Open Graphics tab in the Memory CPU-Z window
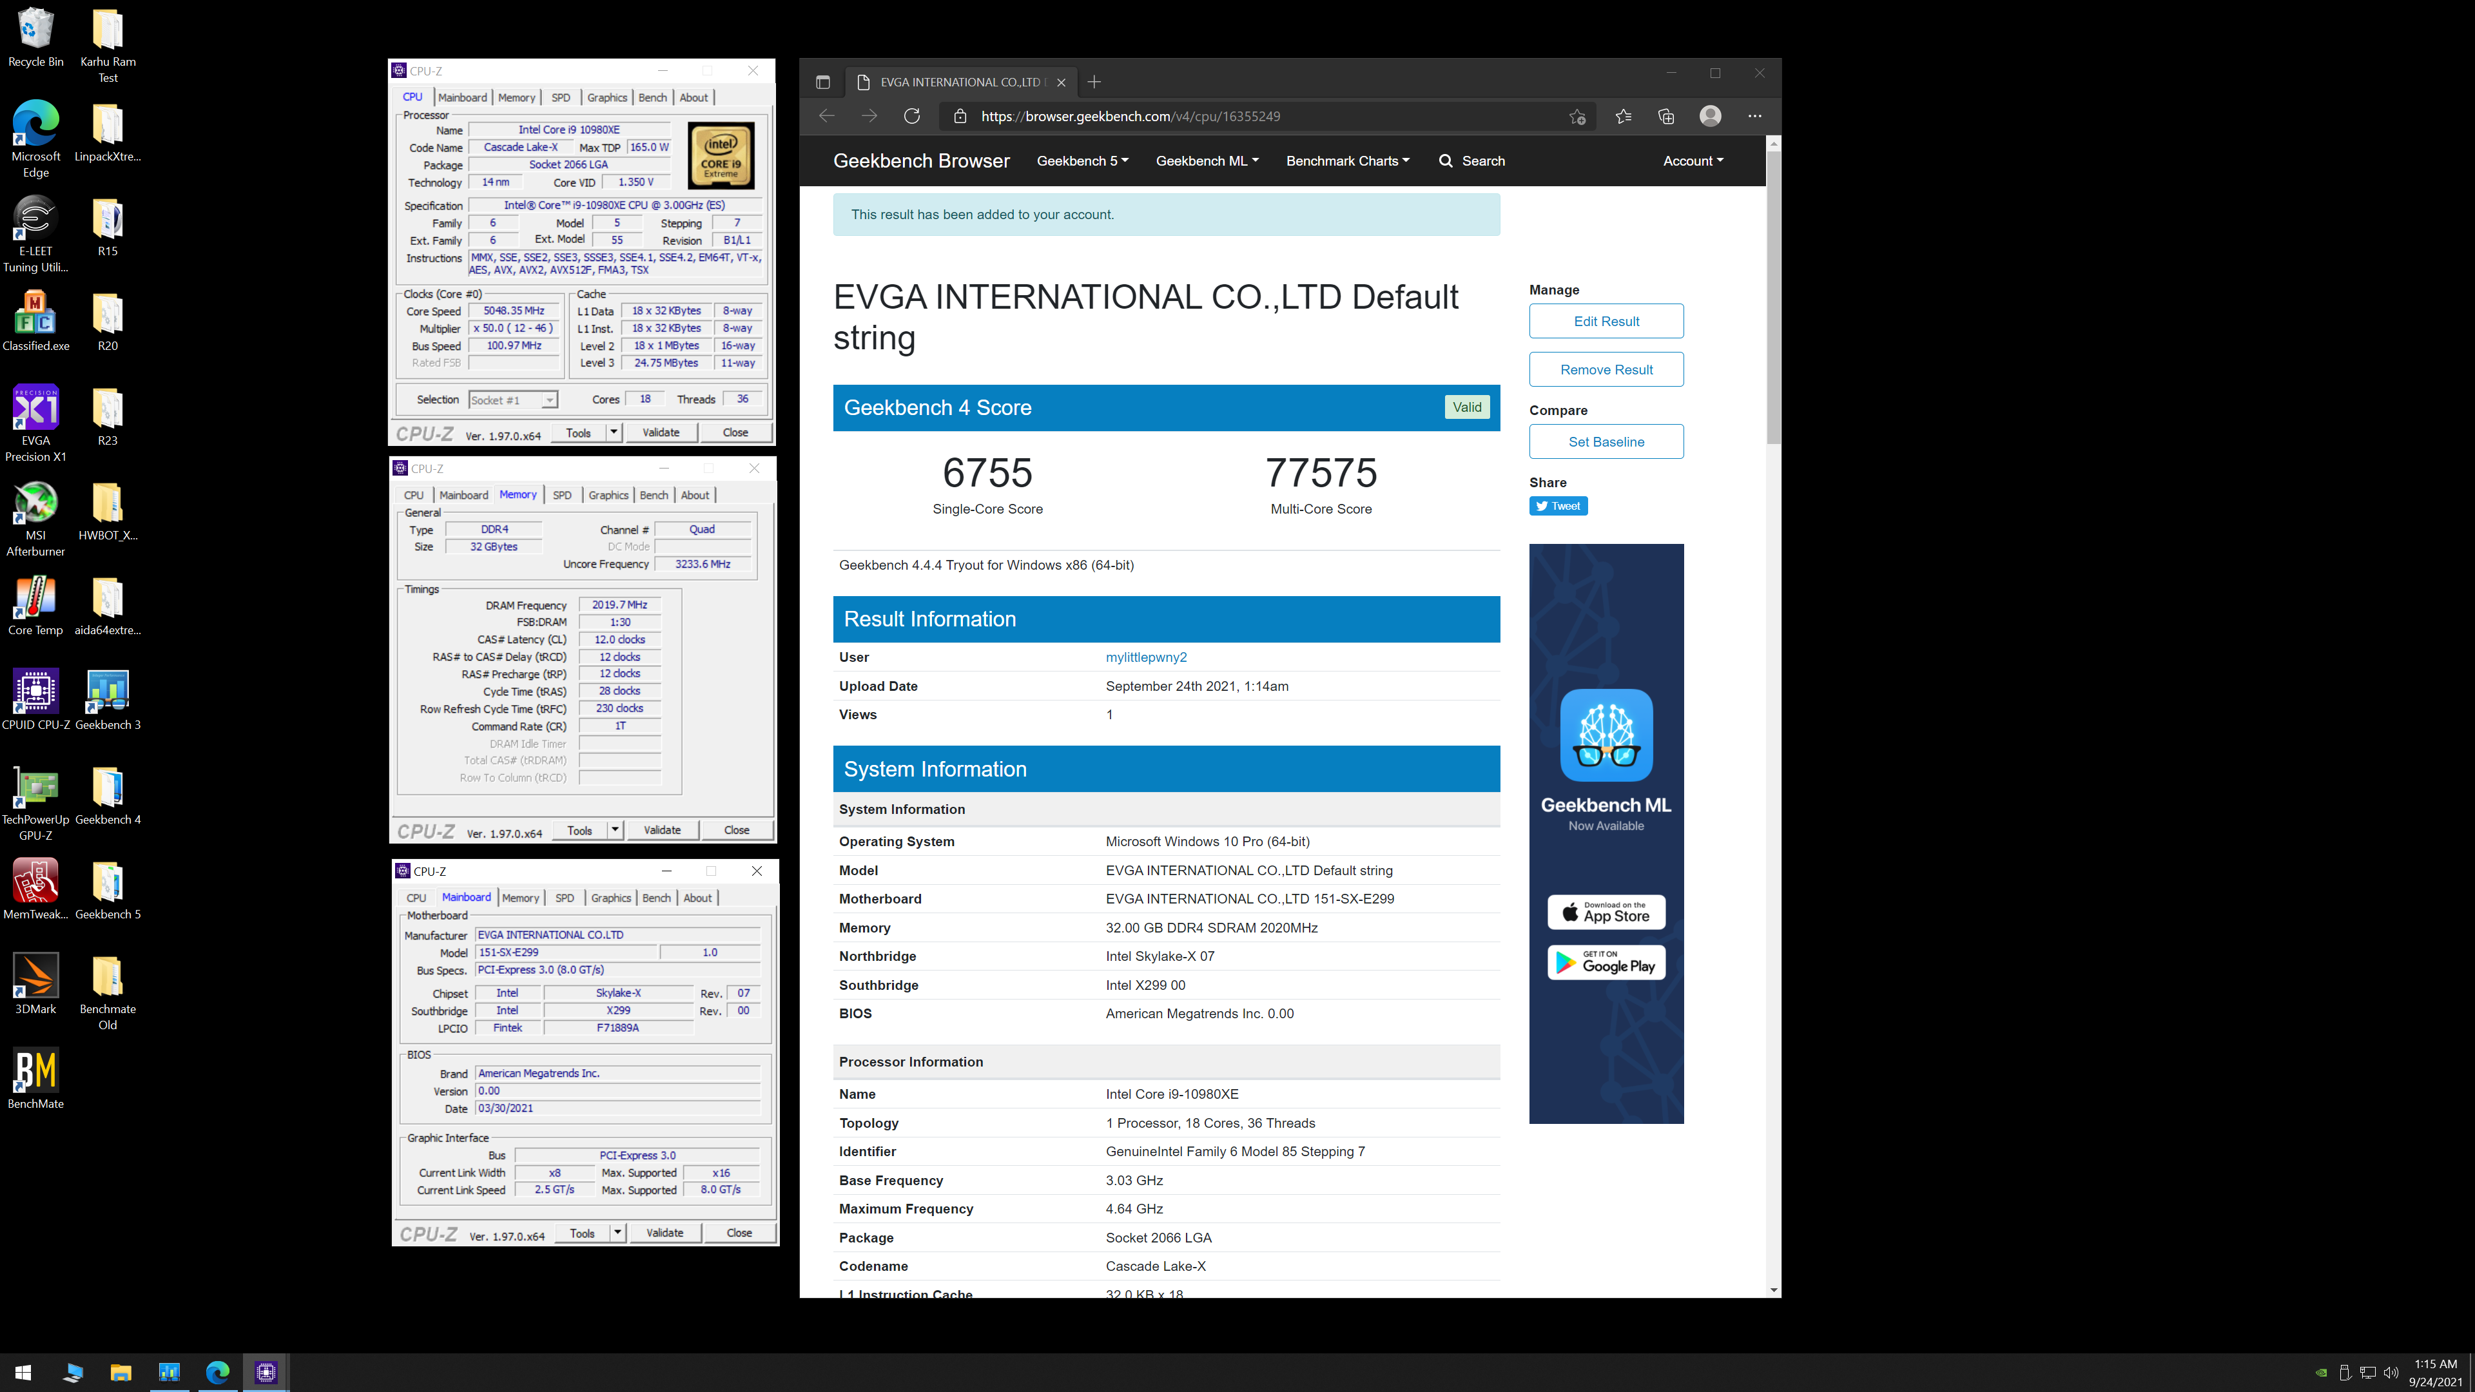Screen dimensions: 2475x1392 pyautogui.click(x=608, y=495)
